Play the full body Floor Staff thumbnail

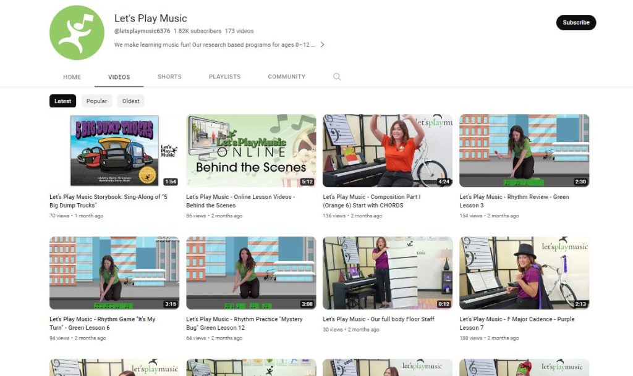point(388,273)
